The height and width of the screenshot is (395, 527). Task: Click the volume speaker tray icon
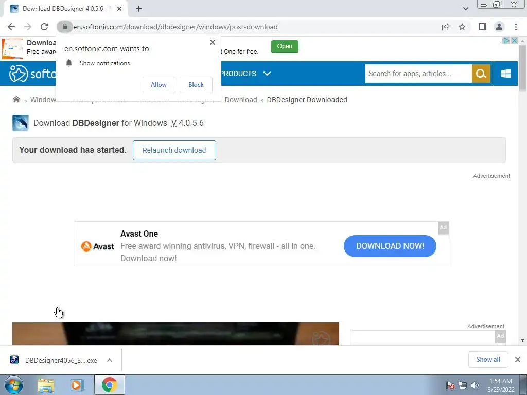coord(475,385)
